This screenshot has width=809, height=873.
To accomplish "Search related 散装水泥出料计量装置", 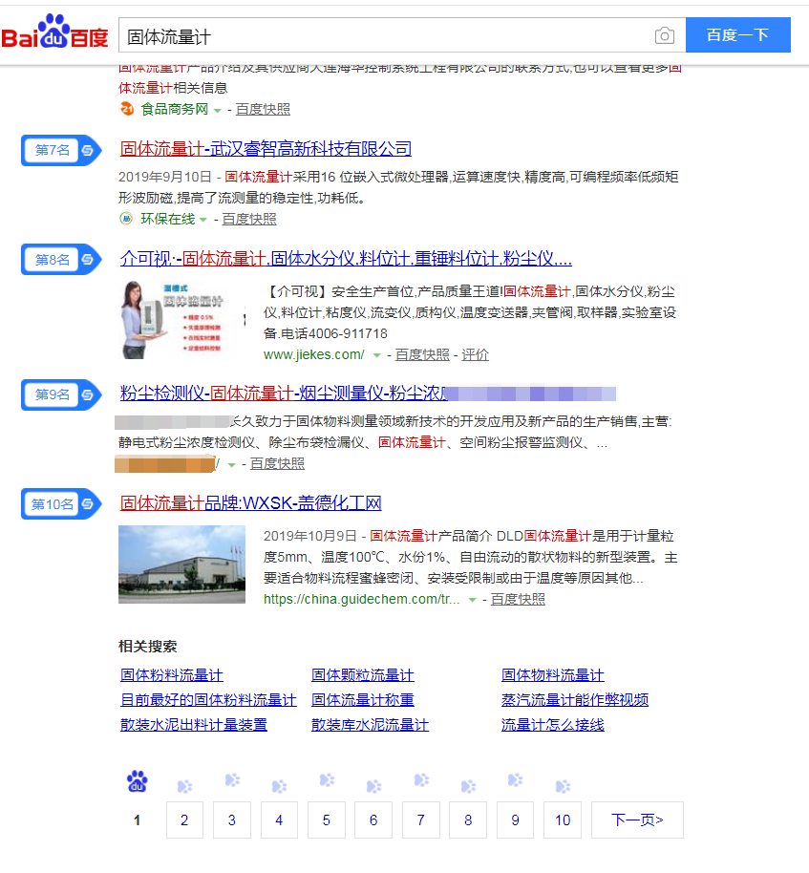I will [194, 725].
